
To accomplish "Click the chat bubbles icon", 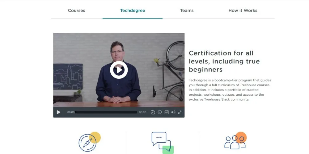I will point(163,143).
